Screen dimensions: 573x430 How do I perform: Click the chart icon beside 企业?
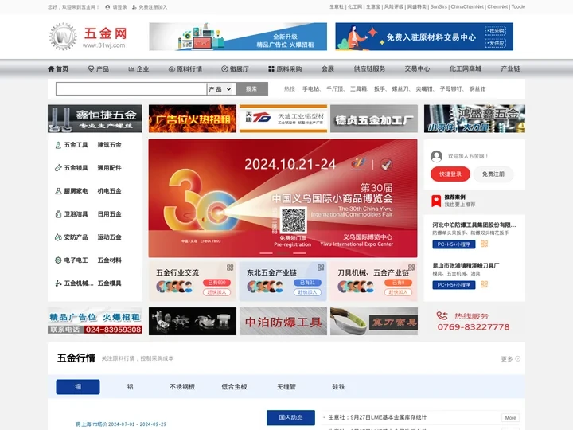click(131, 68)
